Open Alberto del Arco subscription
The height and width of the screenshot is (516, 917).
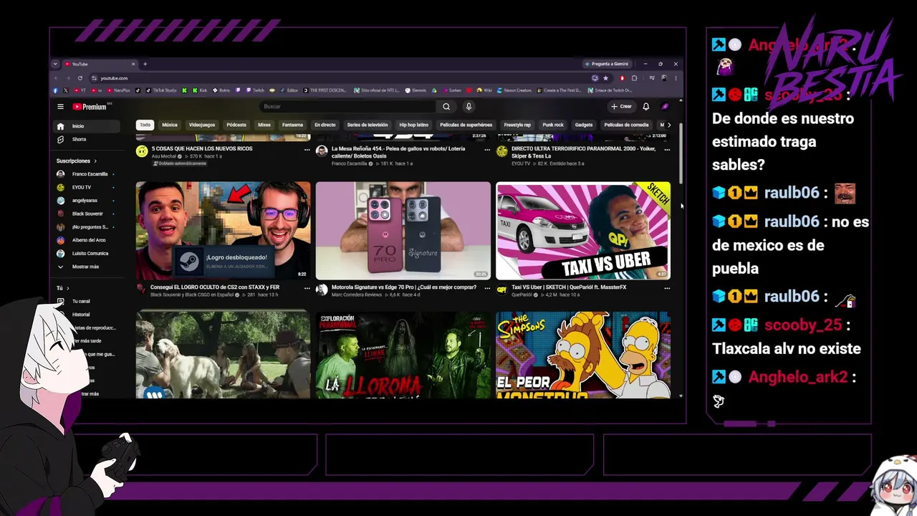[86, 240]
